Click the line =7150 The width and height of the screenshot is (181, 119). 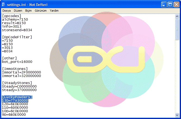(x=7, y=41)
